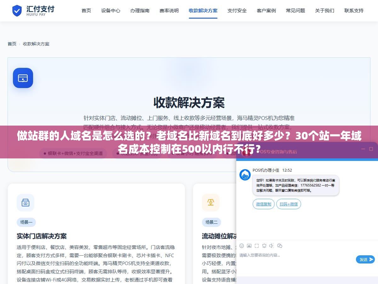This screenshot has height=284, width=378.
Task: Click the WeChat icon in chat toolbar
Action: 280,246
